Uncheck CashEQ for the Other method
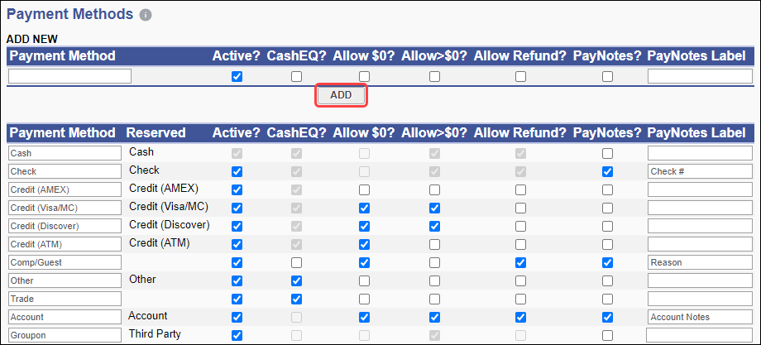 pyautogui.click(x=296, y=280)
